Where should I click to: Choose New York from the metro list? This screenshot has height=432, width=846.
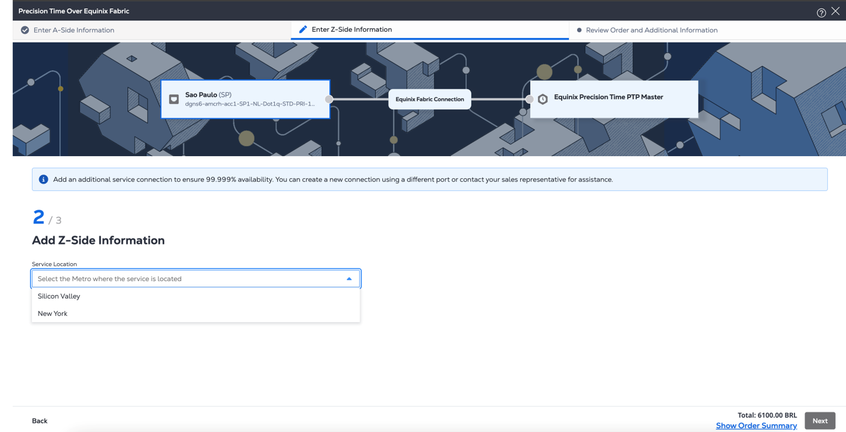click(x=196, y=314)
